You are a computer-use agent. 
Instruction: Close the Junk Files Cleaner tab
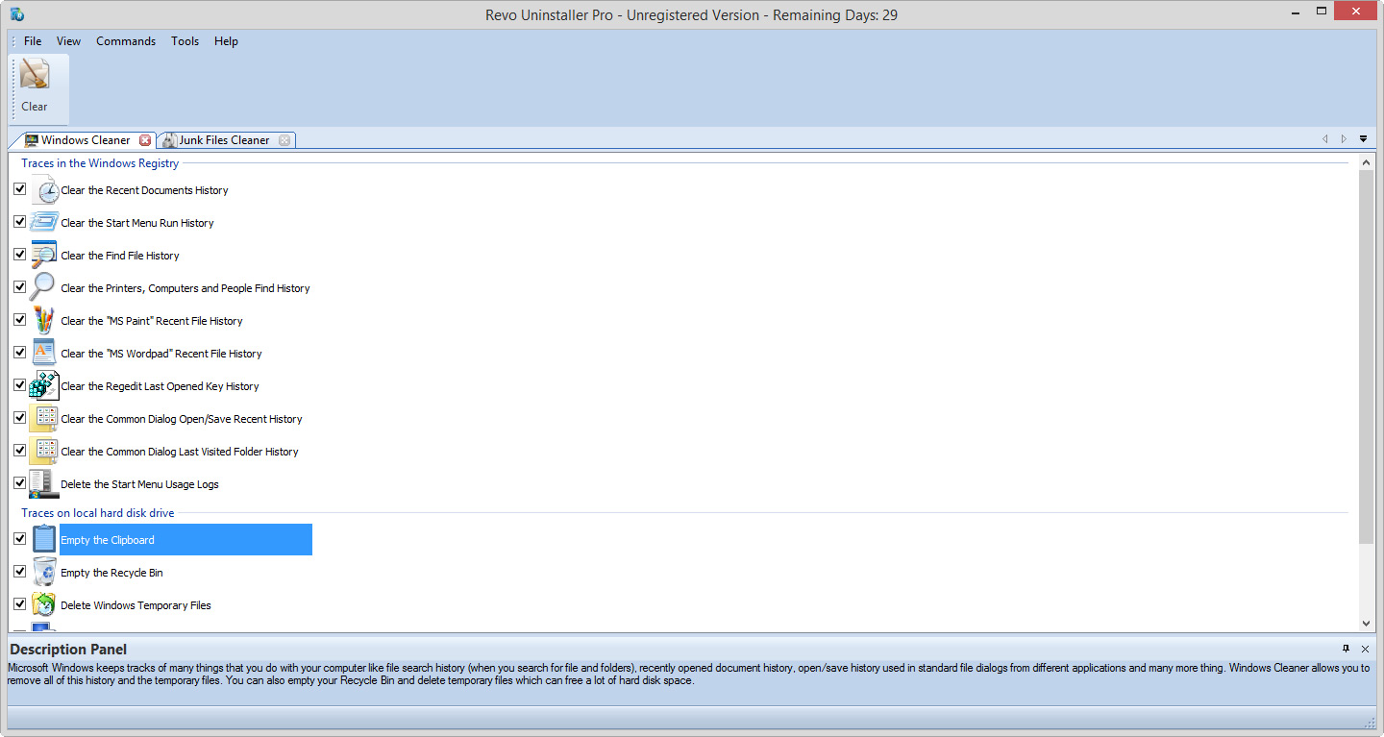pyautogui.click(x=284, y=140)
